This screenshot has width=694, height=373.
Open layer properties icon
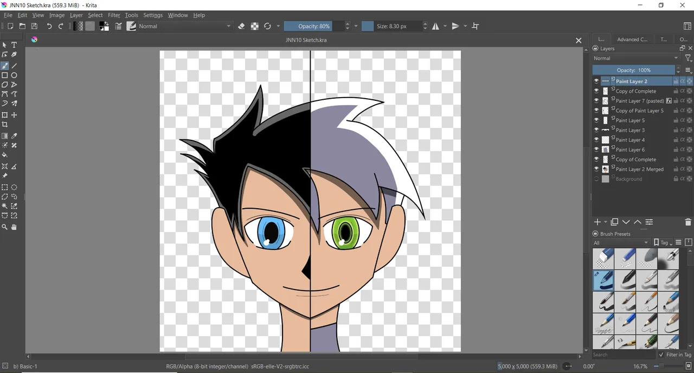tap(649, 222)
